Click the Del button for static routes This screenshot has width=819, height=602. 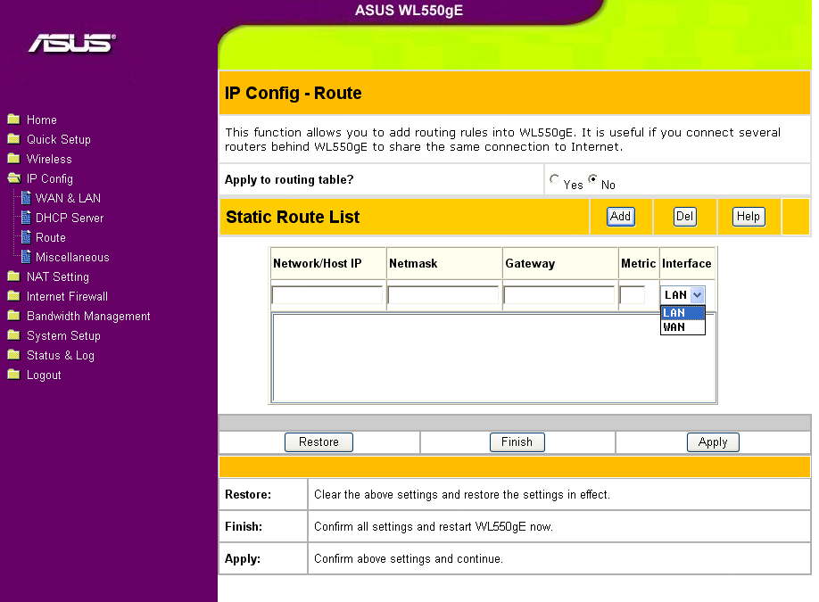click(684, 216)
